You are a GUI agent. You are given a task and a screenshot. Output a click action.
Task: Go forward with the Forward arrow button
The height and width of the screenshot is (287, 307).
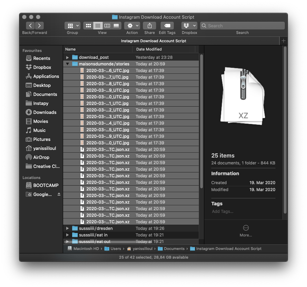[x=39, y=26]
